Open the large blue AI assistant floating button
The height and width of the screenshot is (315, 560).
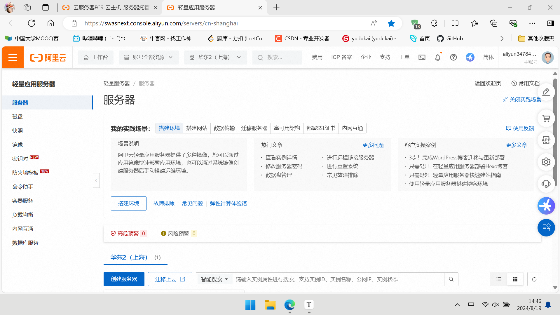point(546,206)
